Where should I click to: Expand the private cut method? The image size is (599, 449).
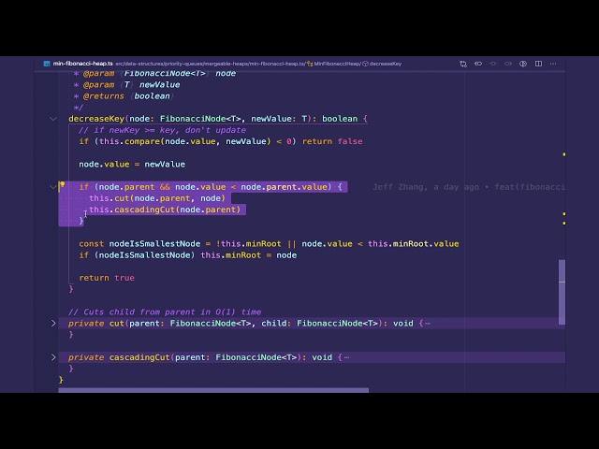click(x=53, y=324)
